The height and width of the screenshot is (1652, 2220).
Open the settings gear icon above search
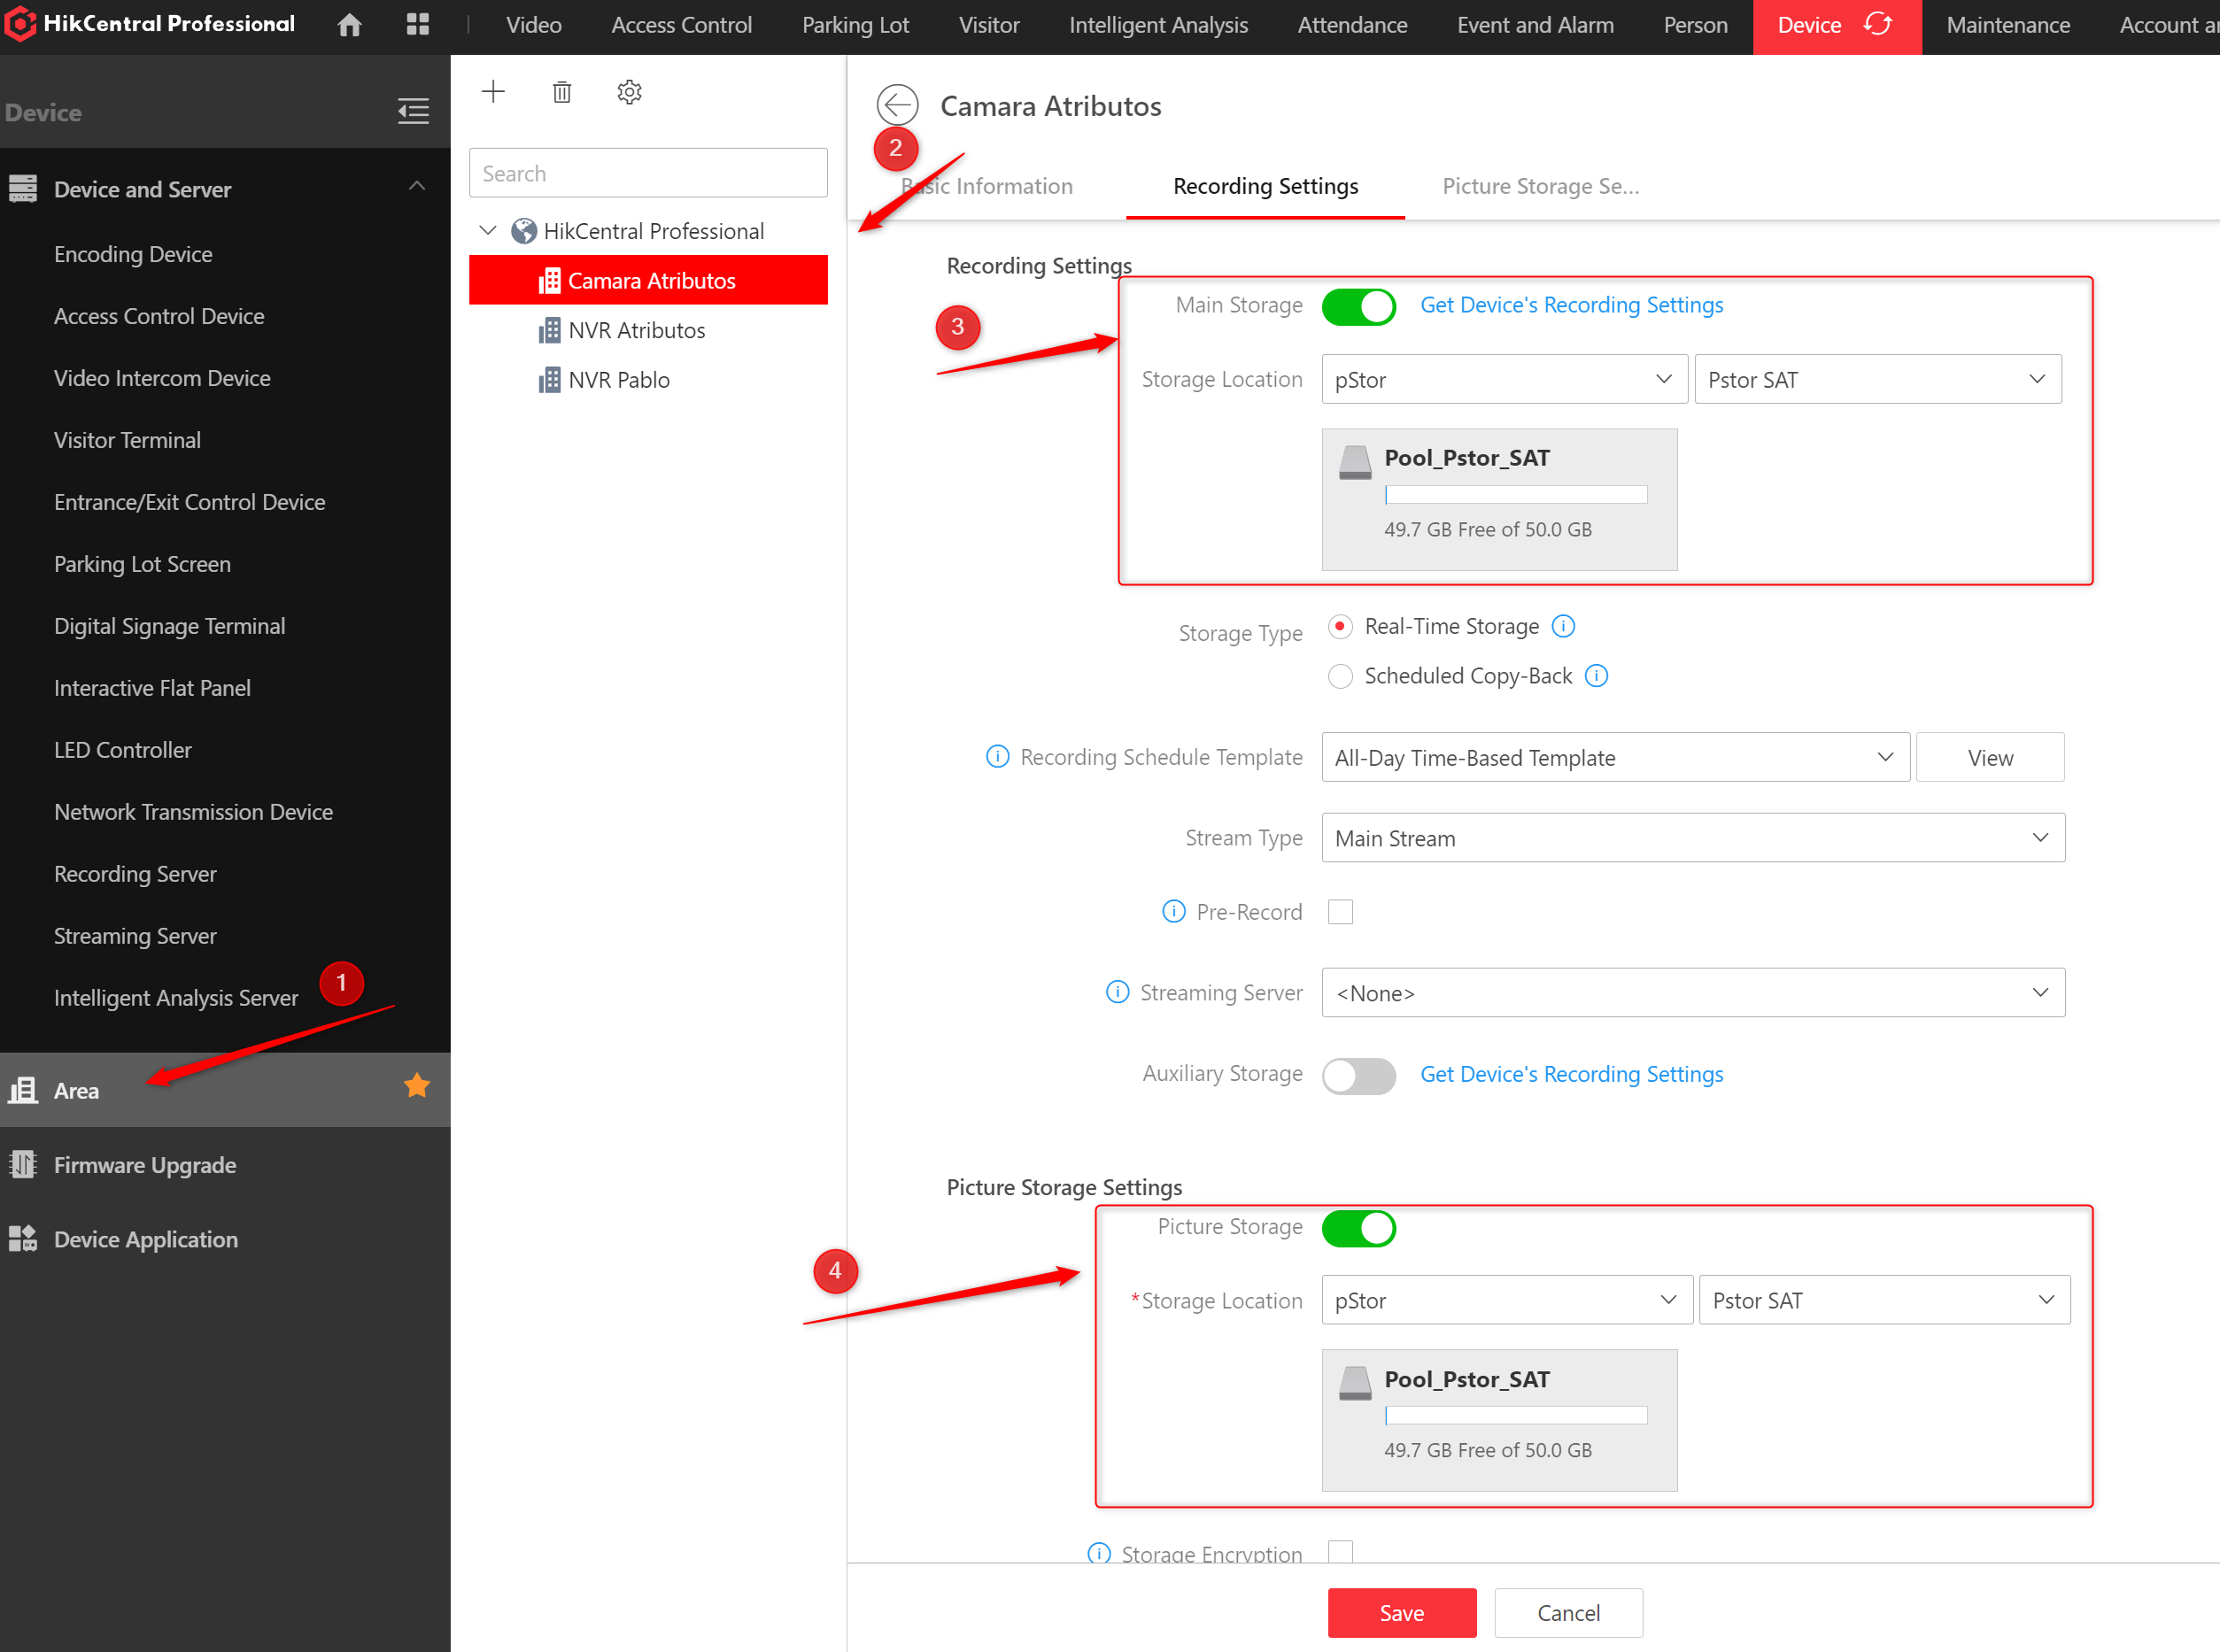tap(629, 91)
